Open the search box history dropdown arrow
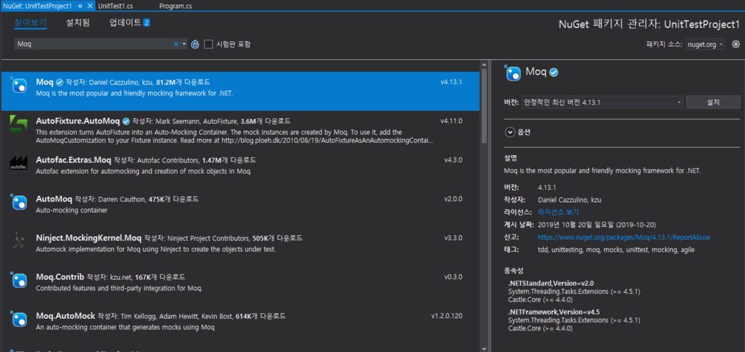Viewport: 745px width, 352px height. 184,44
